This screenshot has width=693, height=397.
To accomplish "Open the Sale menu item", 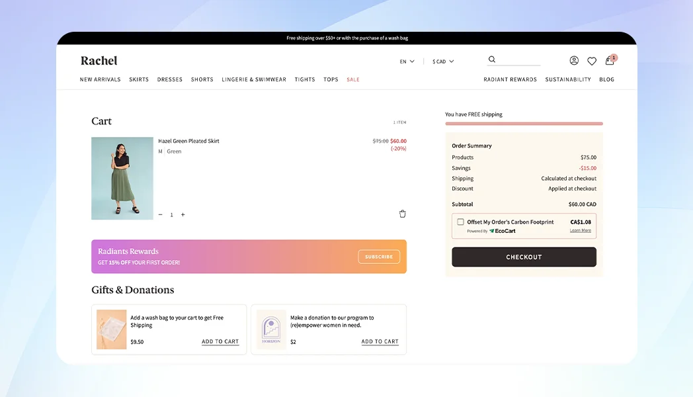I will pos(353,79).
